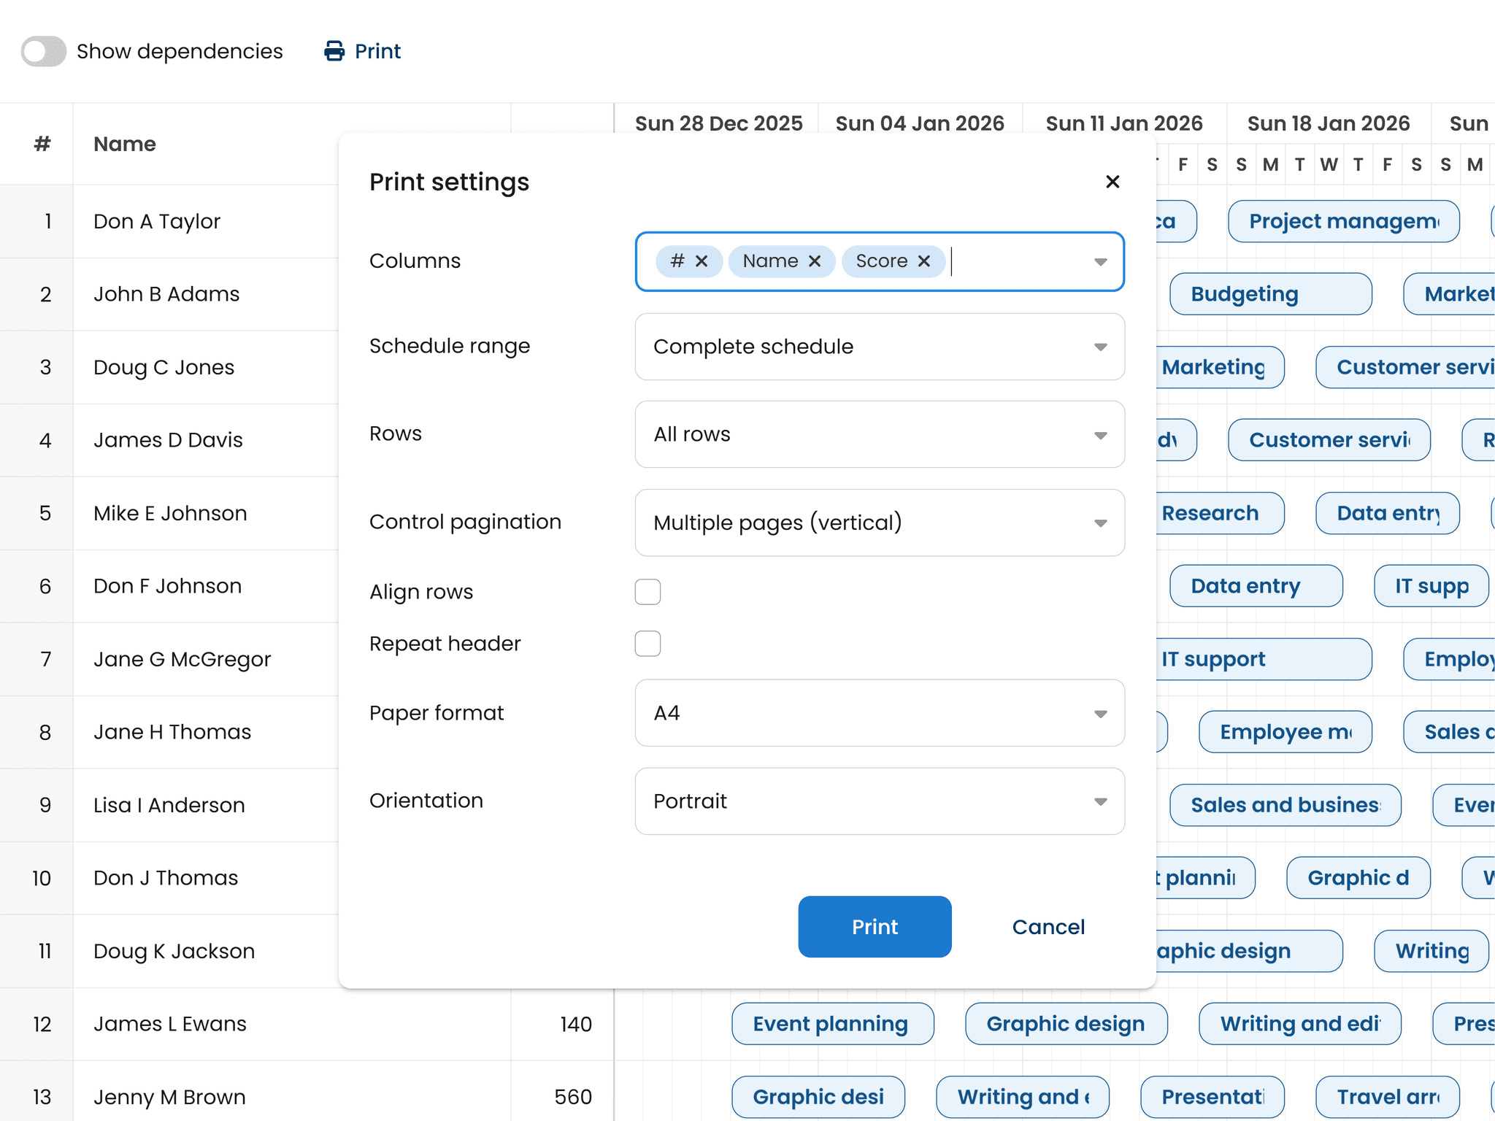Open the Control pagination dropdown
1495x1121 pixels.
tap(880, 523)
